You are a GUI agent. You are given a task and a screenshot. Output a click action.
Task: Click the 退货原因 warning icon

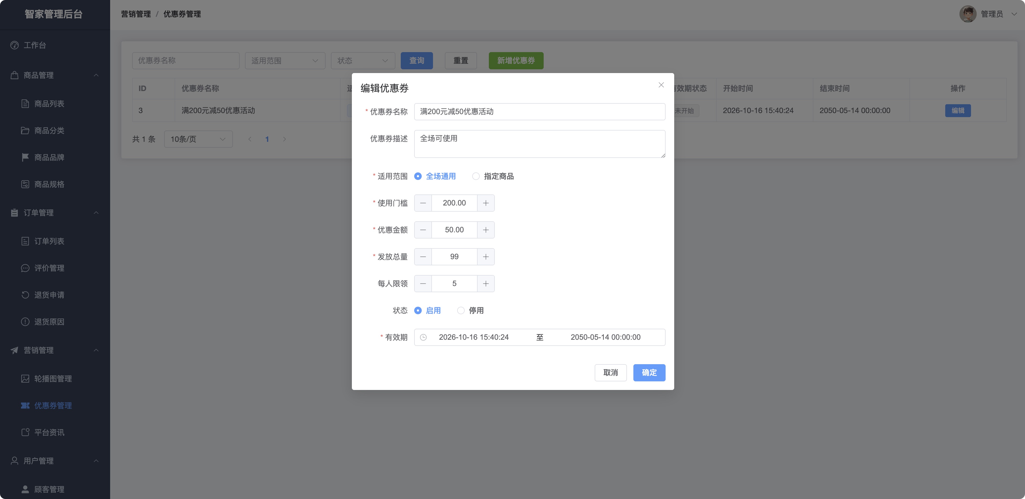pyautogui.click(x=25, y=321)
